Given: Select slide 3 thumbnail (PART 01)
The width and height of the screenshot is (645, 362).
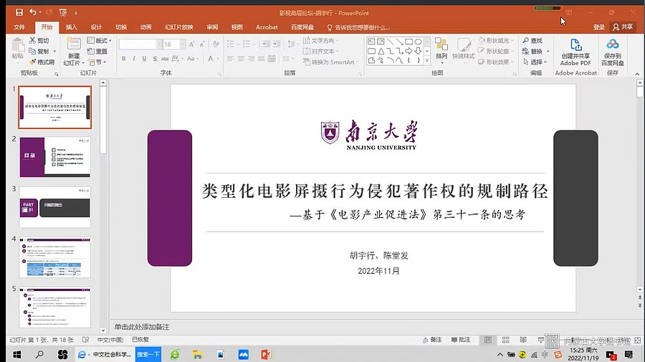Looking at the screenshot, I should click(x=54, y=207).
